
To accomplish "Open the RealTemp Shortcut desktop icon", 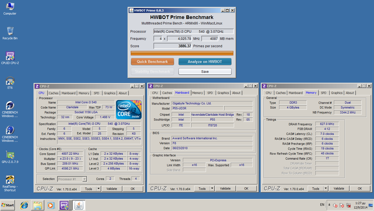I will [x=10, y=184].
